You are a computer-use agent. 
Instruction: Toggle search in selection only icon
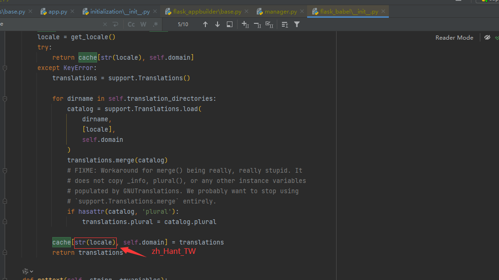[285, 24]
